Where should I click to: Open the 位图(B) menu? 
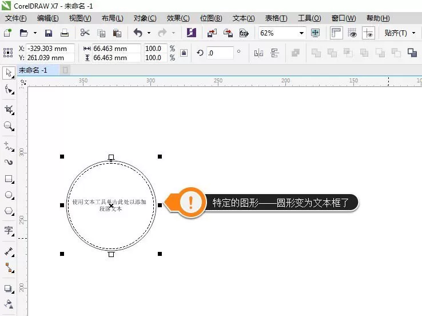pyautogui.click(x=211, y=18)
